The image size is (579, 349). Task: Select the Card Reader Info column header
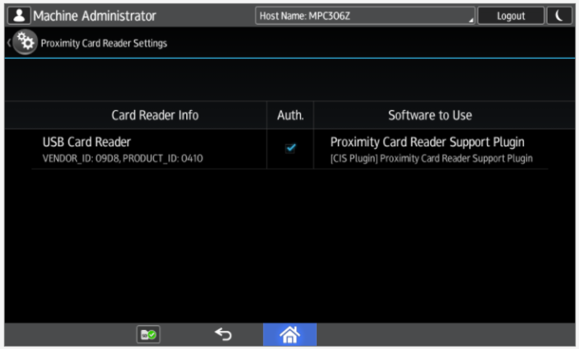click(155, 115)
